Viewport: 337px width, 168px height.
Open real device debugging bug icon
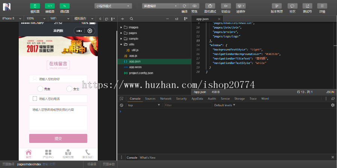click(x=210, y=6)
